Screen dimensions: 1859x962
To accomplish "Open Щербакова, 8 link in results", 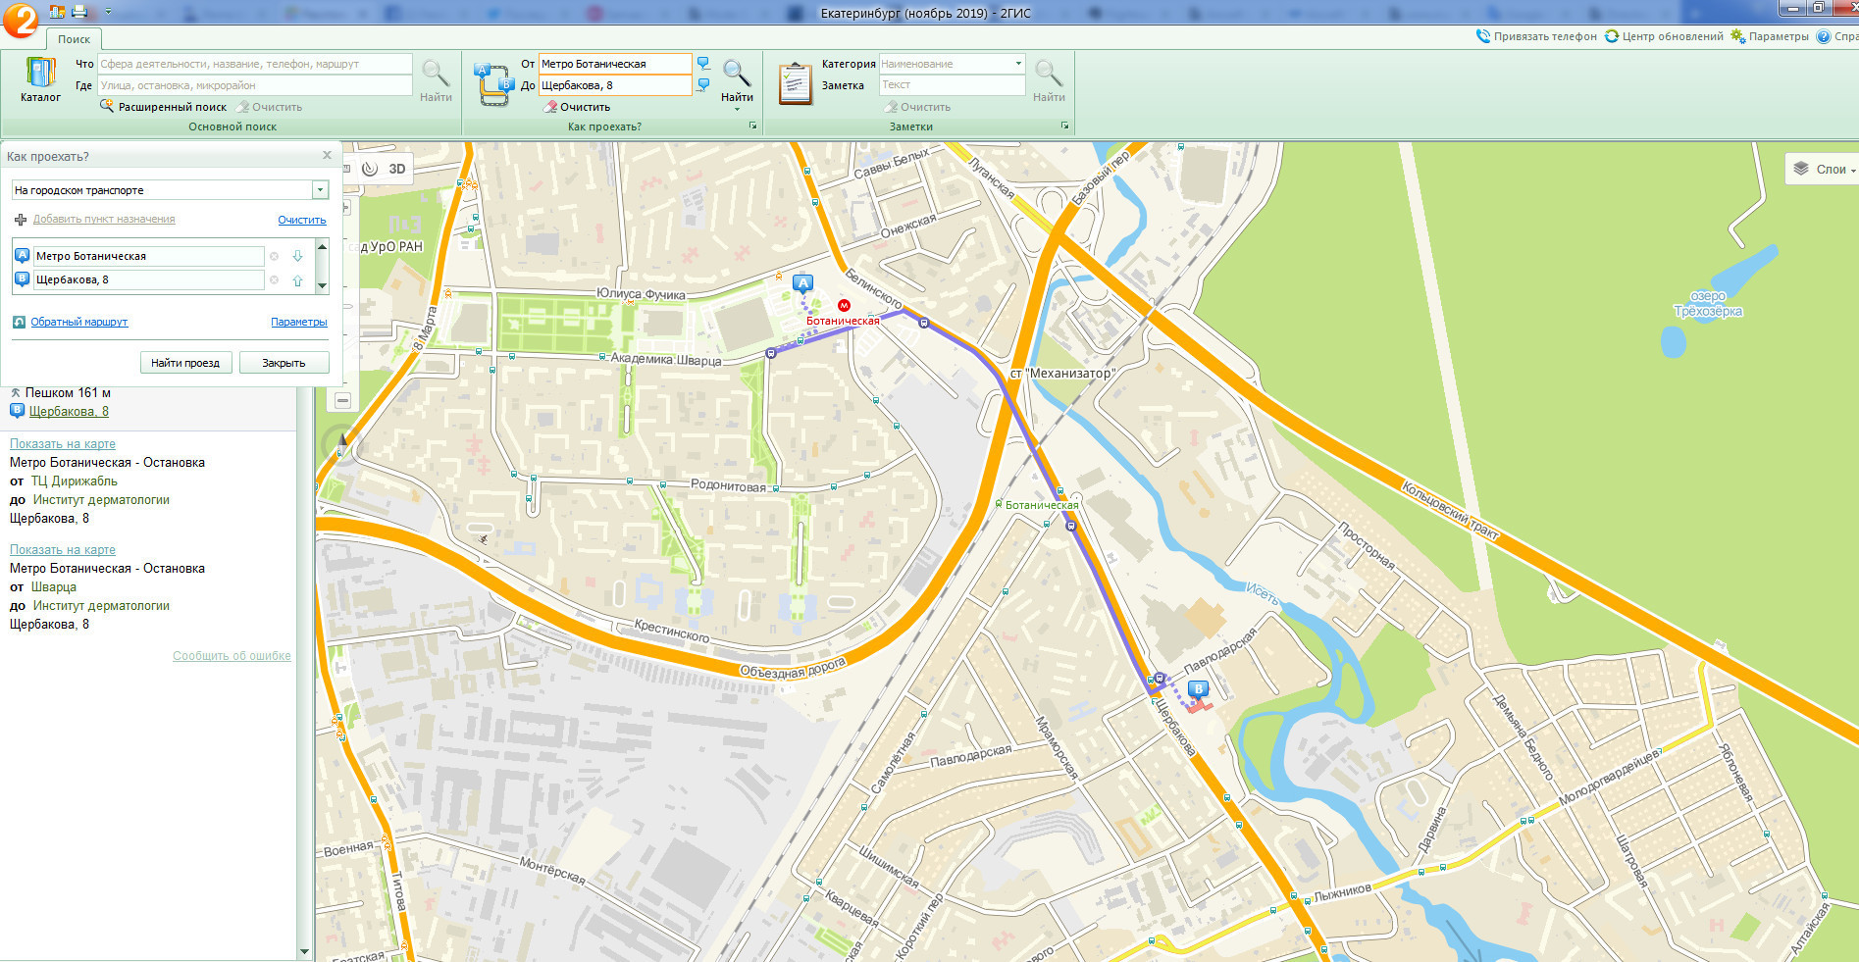I will pyautogui.click(x=69, y=411).
